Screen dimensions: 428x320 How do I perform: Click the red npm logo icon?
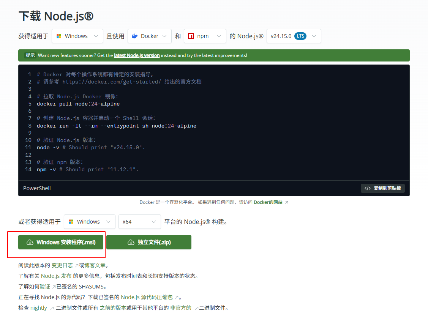(191, 36)
